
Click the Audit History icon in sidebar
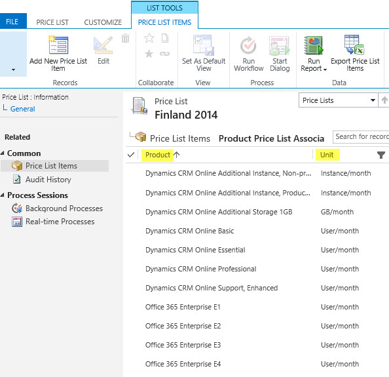click(16, 179)
